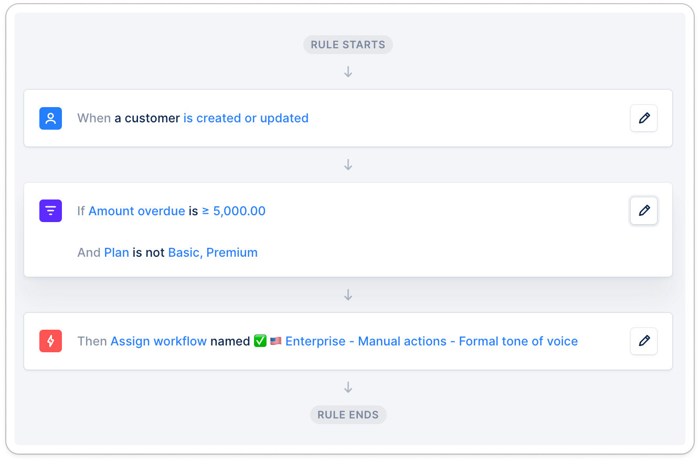Click the green checkmark emoji in workflow name
700x462 pixels.
coord(260,341)
